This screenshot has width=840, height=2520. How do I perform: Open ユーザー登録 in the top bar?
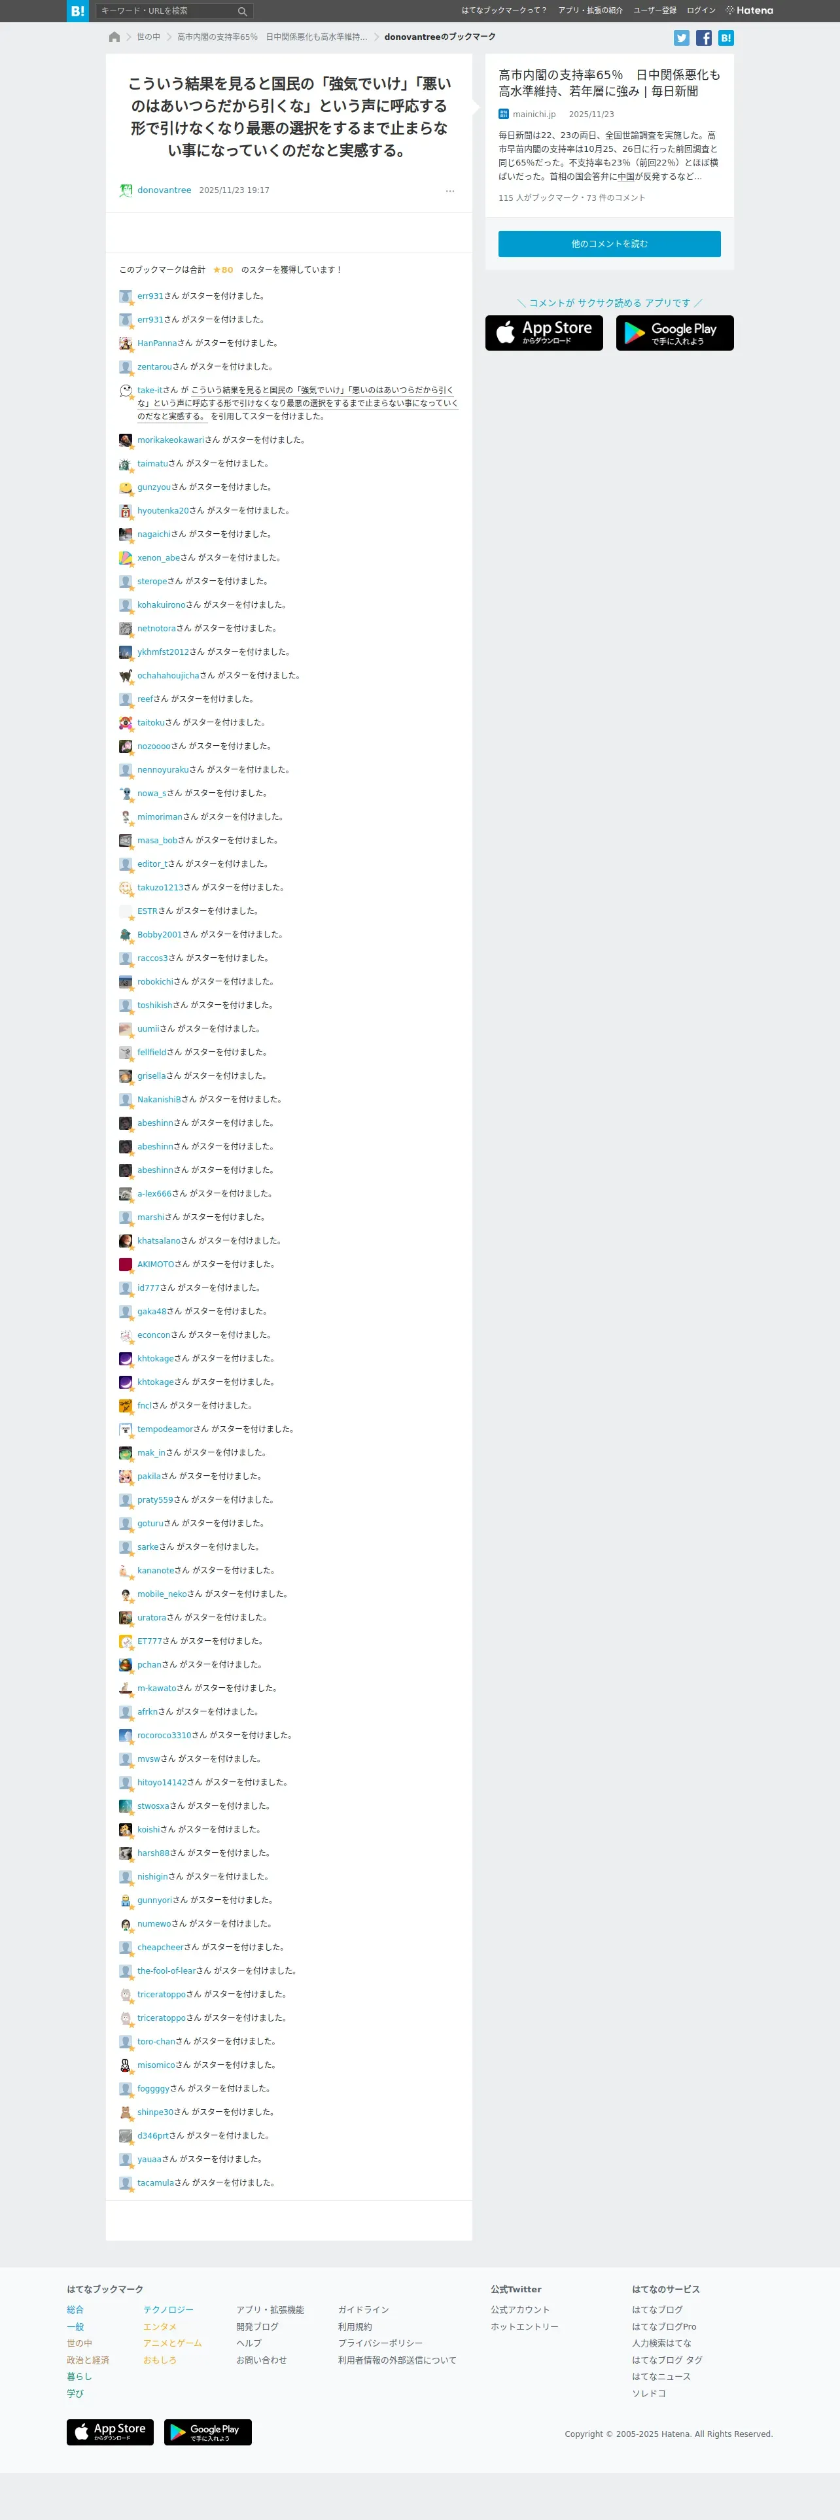pos(654,10)
